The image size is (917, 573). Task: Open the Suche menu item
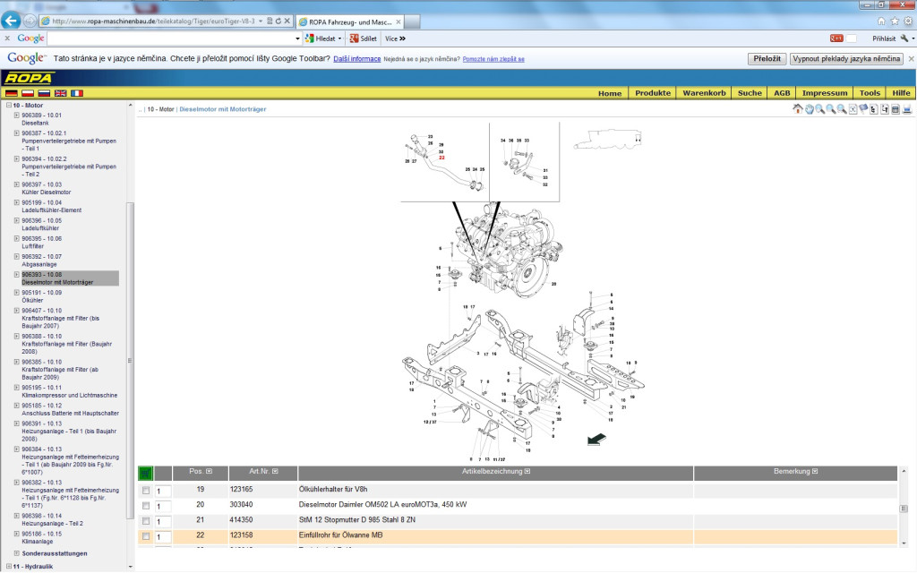point(750,93)
